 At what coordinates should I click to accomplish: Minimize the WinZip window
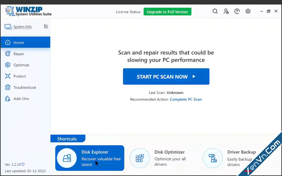[262, 11]
